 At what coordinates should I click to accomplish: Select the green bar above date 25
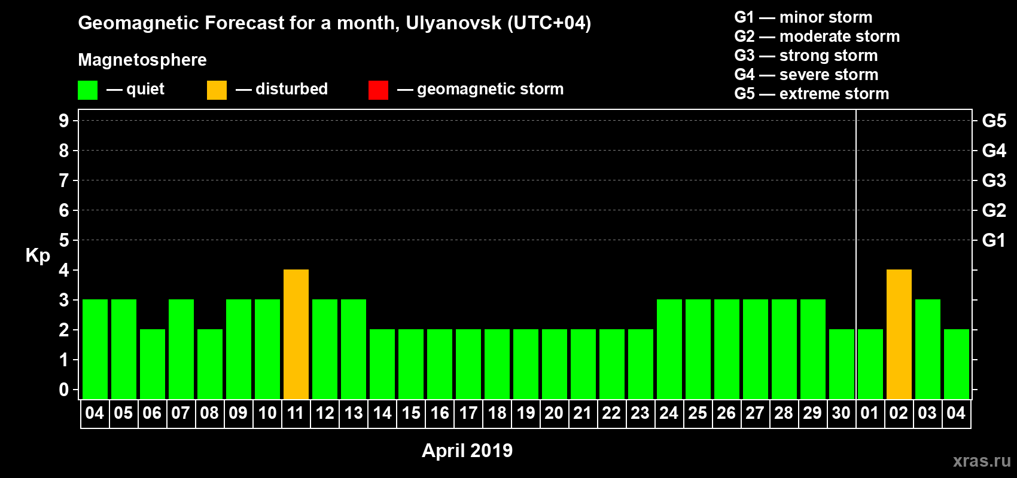[x=698, y=350]
